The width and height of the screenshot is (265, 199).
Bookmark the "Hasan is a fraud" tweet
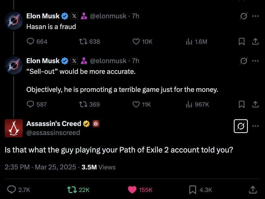pyautogui.click(x=241, y=42)
